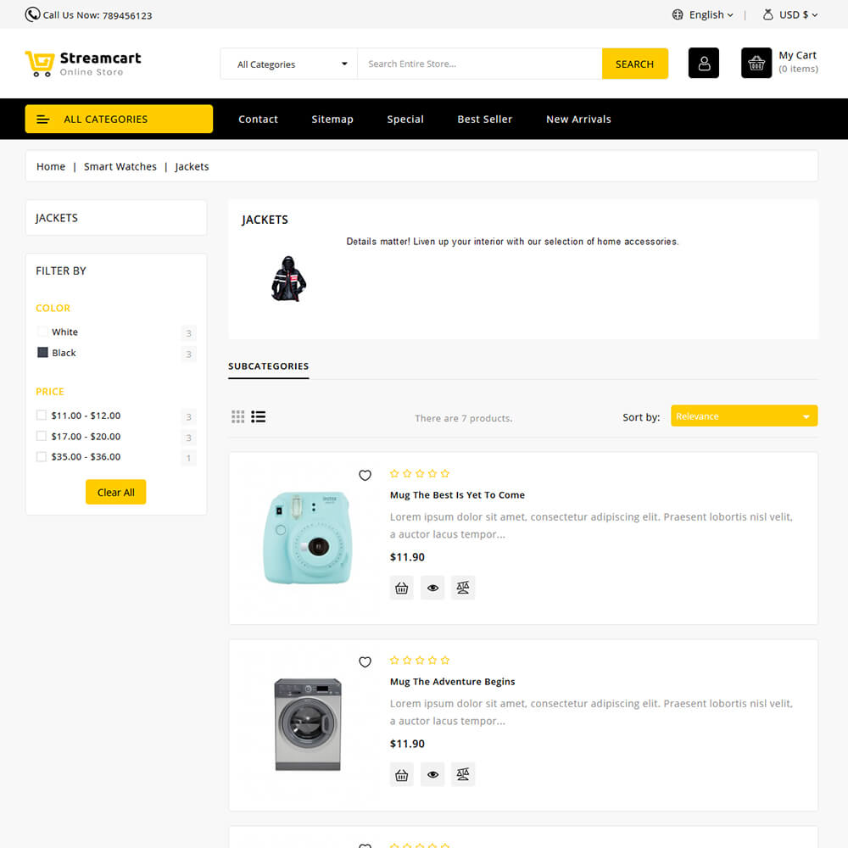Add camera product to wishlist heart
Image resolution: width=848 pixels, height=848 pixels.
[365, 475]
